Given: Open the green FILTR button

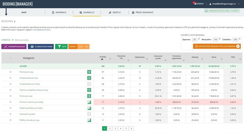Looking at the screenshot, I should pos(61,47).
